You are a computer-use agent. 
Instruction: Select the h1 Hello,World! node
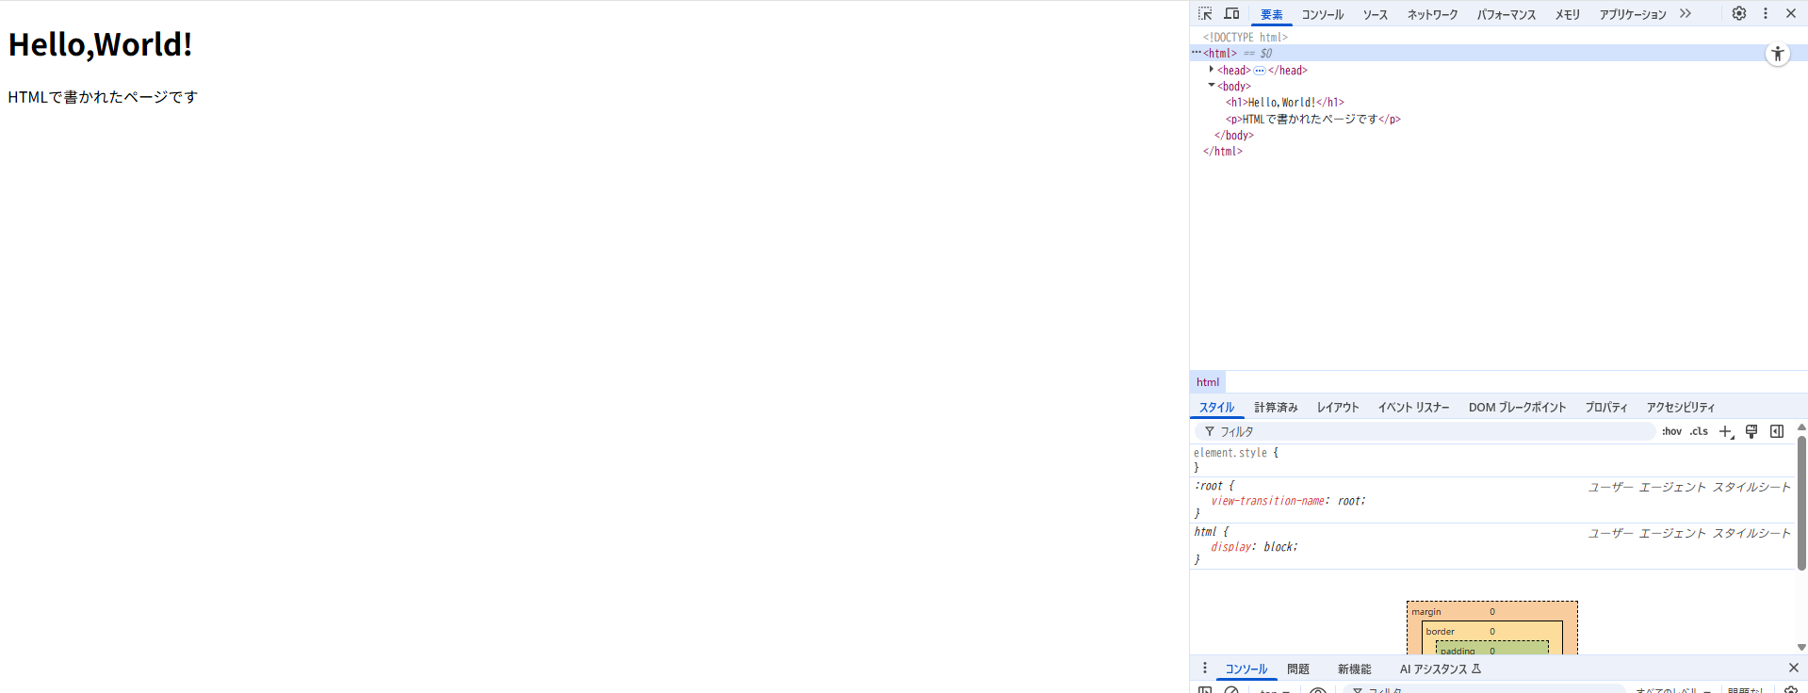[x=1285, y=103]
